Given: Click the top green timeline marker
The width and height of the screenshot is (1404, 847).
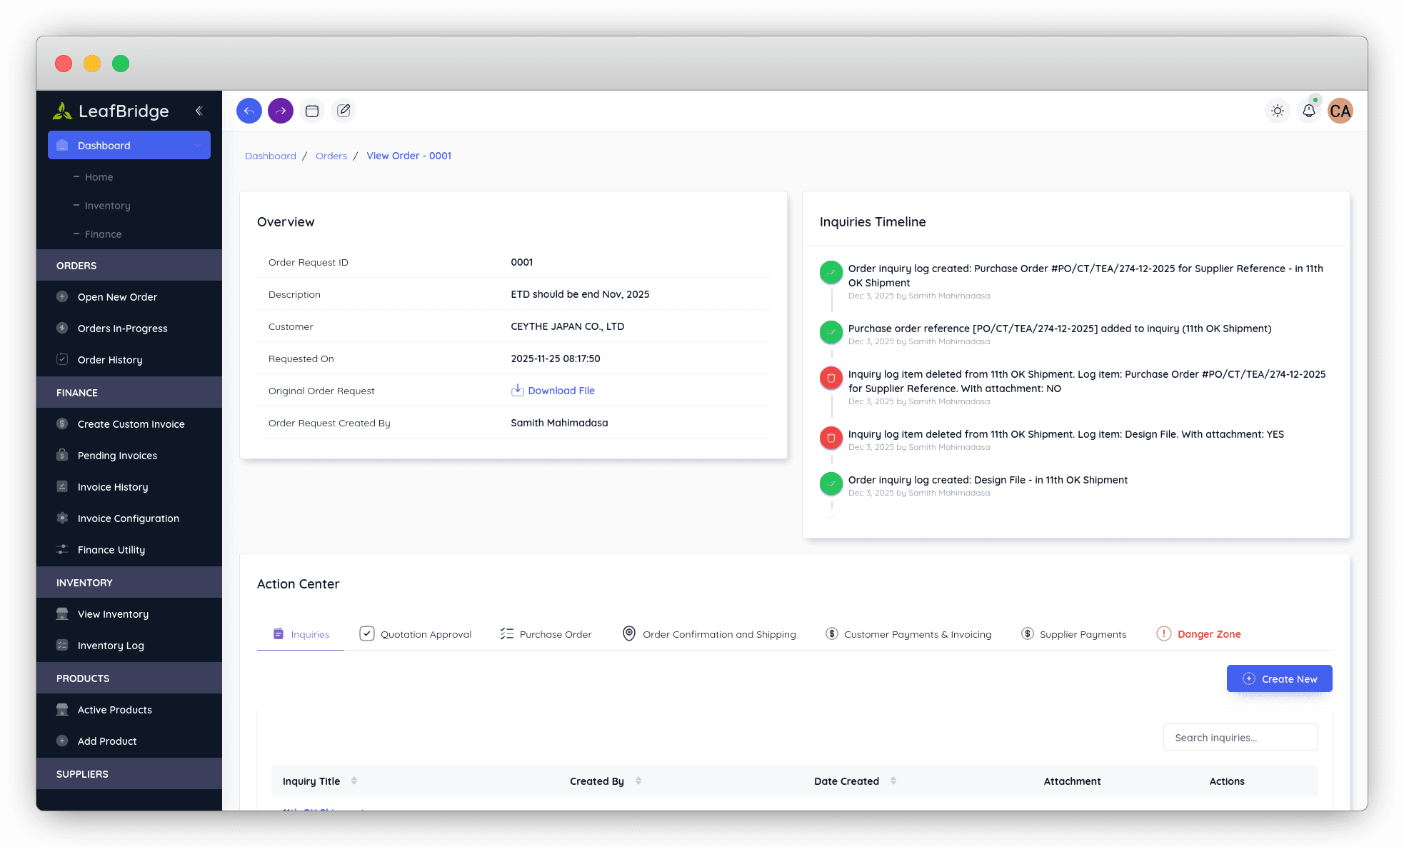Looking at the screenshot, I should tap(831, 272).
